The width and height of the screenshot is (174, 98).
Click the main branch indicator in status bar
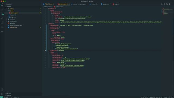point(7,97)
